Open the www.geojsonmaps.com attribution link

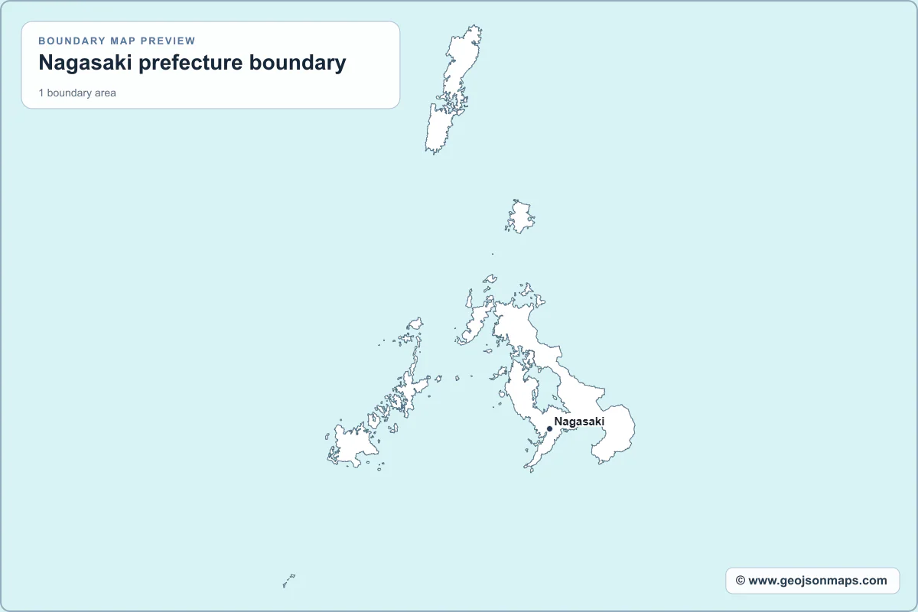coord(812,581)
